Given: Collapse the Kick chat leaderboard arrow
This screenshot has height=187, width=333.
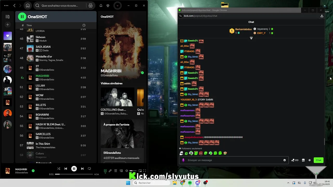Looking at the screenshot, I should click(251, 38).
